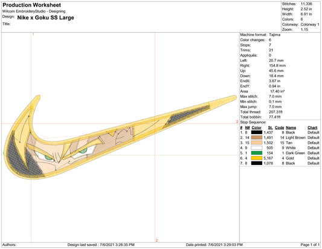The height and width of the screenshot is (249, 322).
Task: Click the 'Chart' column header
Action: click(312, 128)
